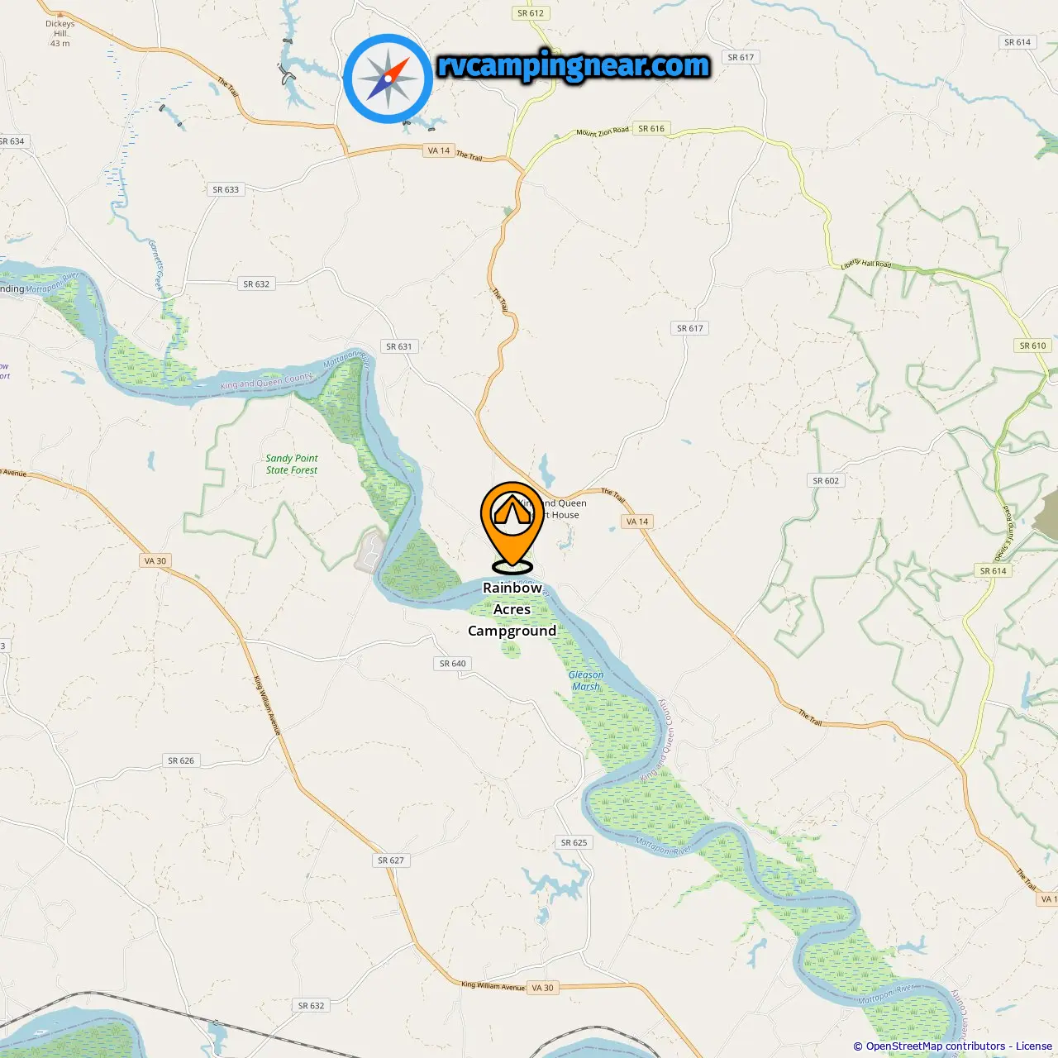The height and width of the screenshot is (1058, 1058).
Task: Click the SR 625 road shield
Action: click(x=574, y=842)
